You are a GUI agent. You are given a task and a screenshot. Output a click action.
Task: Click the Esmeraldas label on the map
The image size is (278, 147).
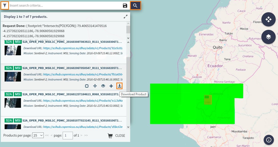click(x=206, y=34)
